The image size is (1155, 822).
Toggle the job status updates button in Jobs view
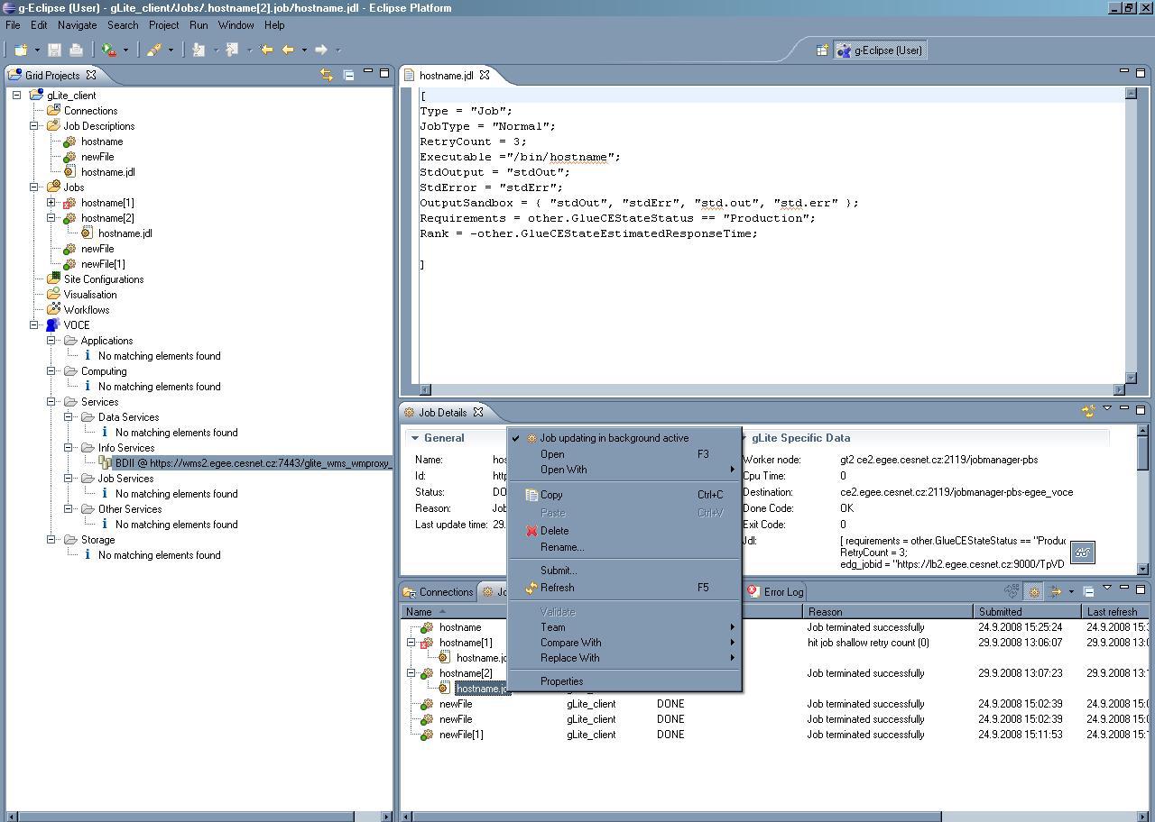1034,592
